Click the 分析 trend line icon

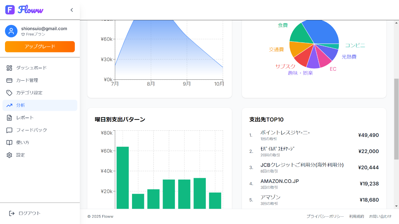point(9,105)
